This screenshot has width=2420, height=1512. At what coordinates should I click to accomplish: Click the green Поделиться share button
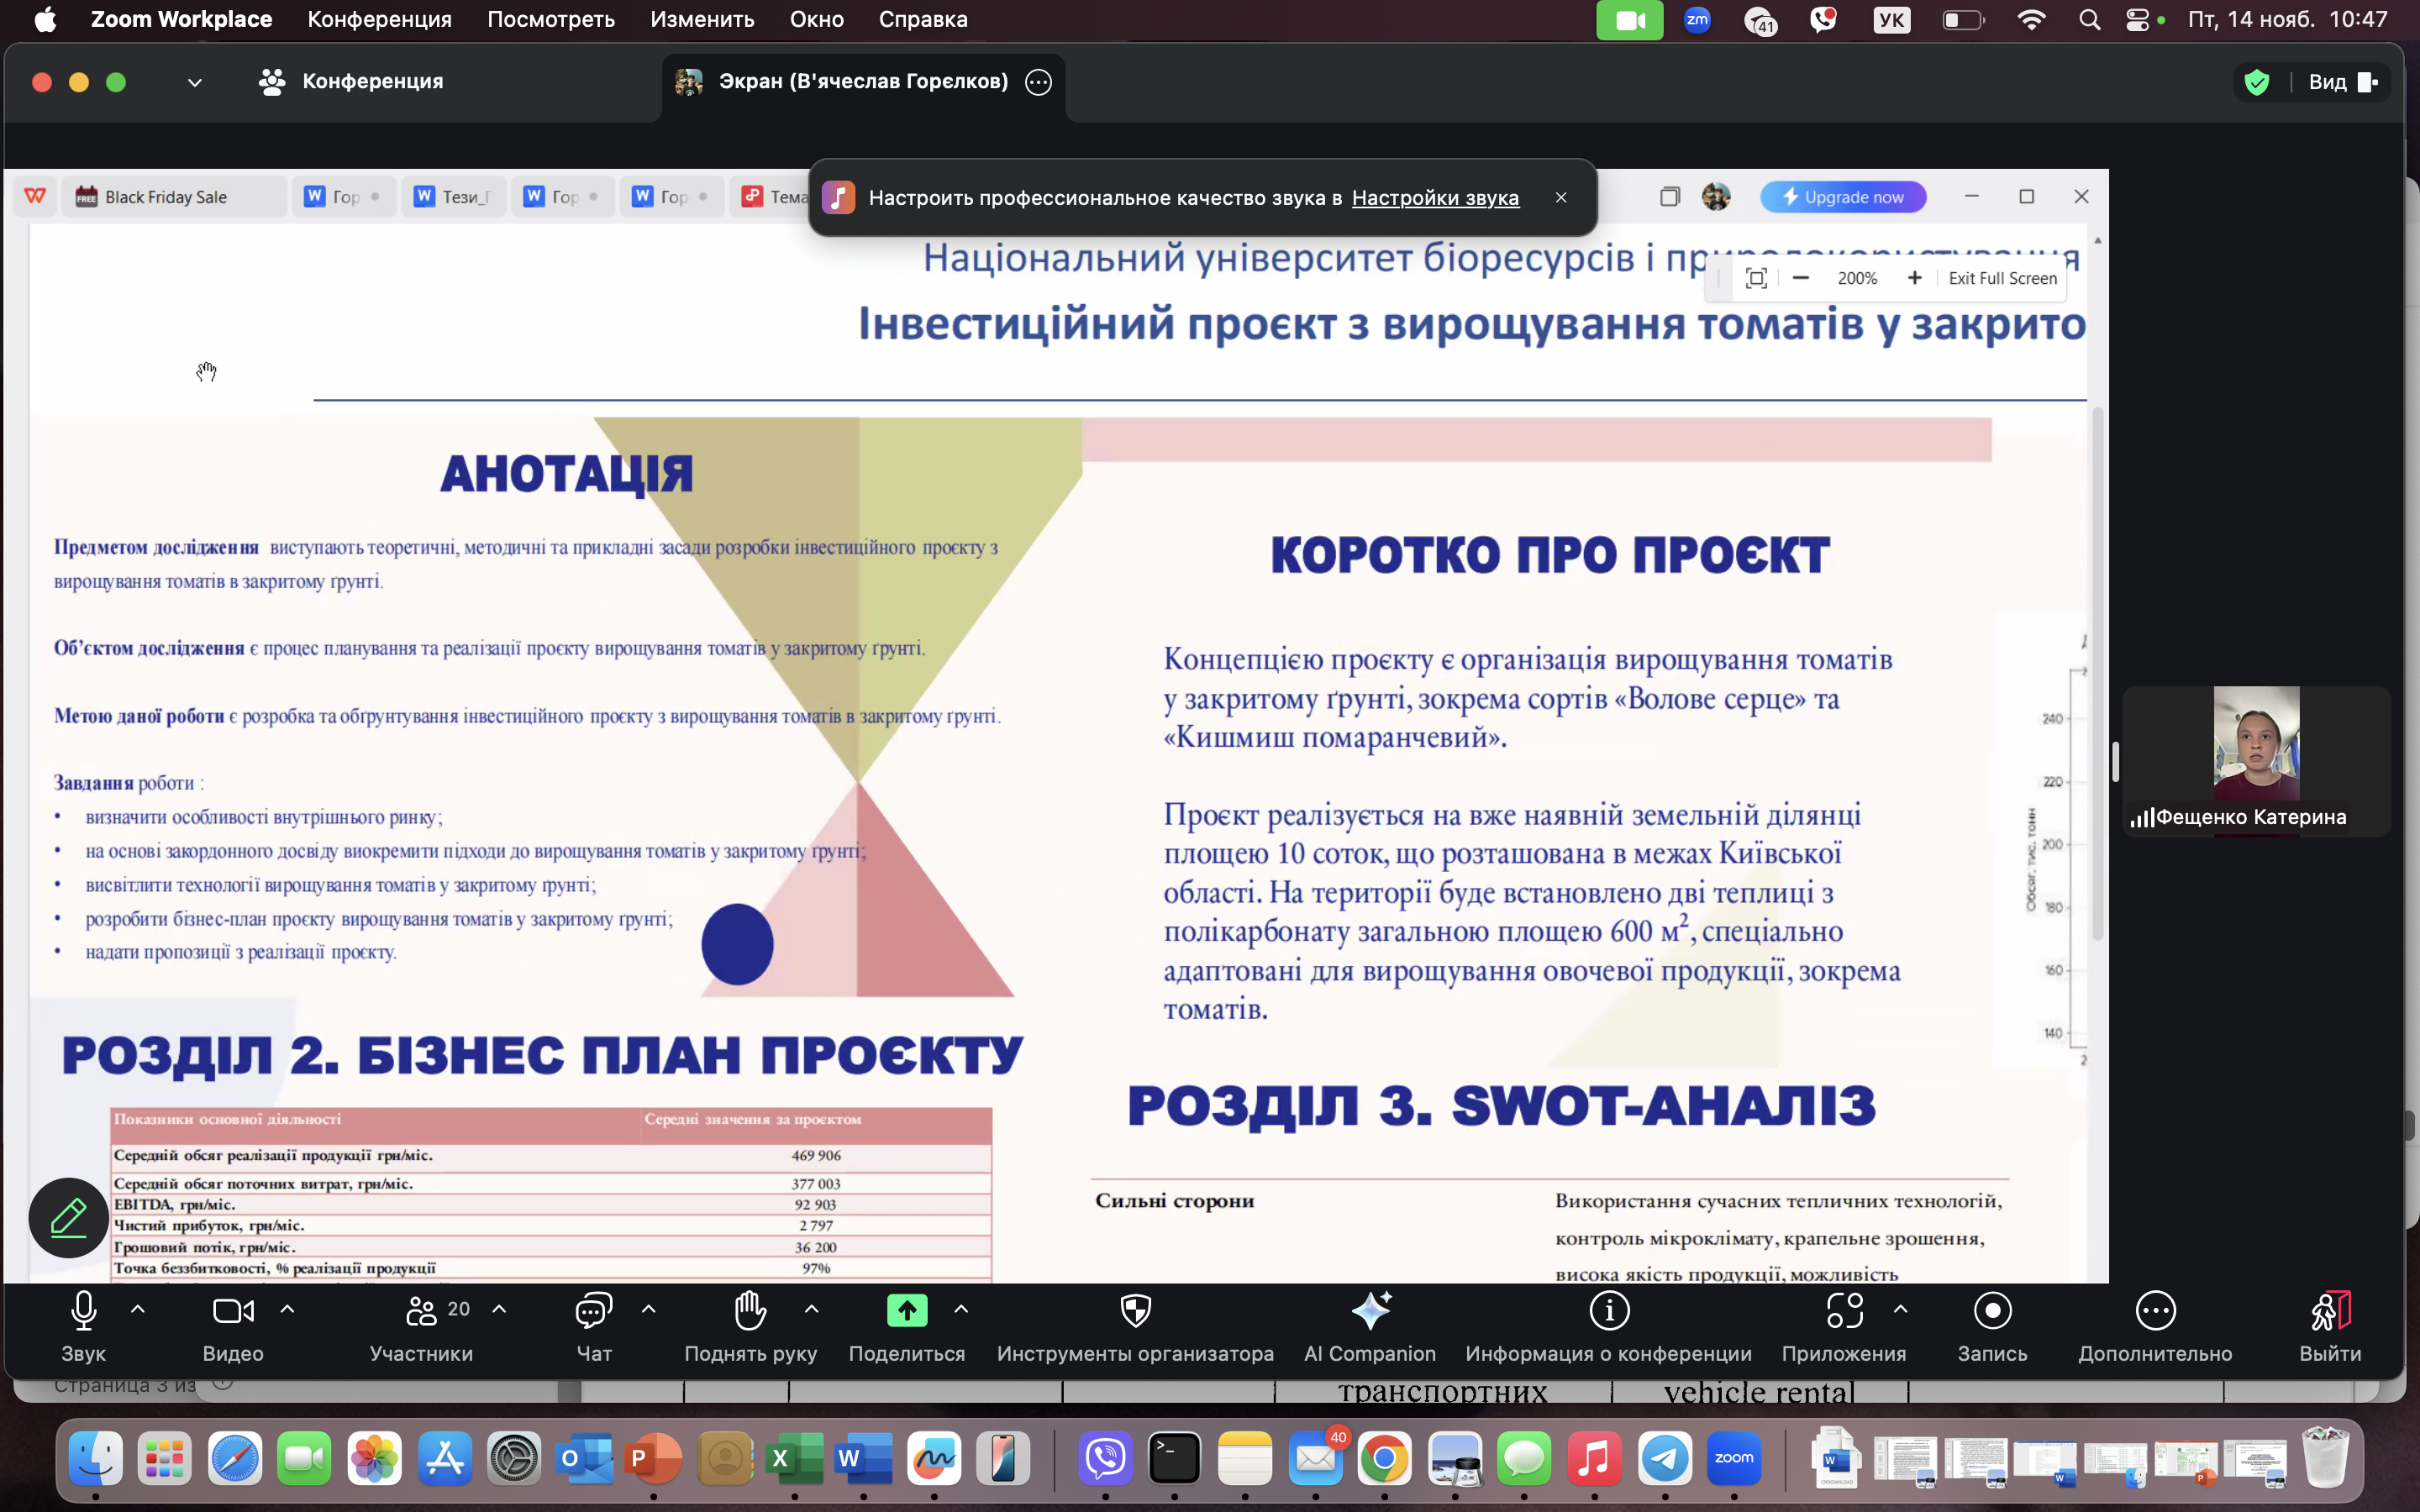(906, 1311)
